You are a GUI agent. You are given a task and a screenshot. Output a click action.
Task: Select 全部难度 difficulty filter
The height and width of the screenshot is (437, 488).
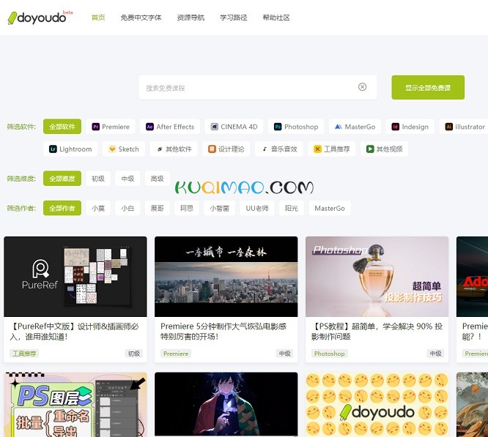[x=62, y=179]
